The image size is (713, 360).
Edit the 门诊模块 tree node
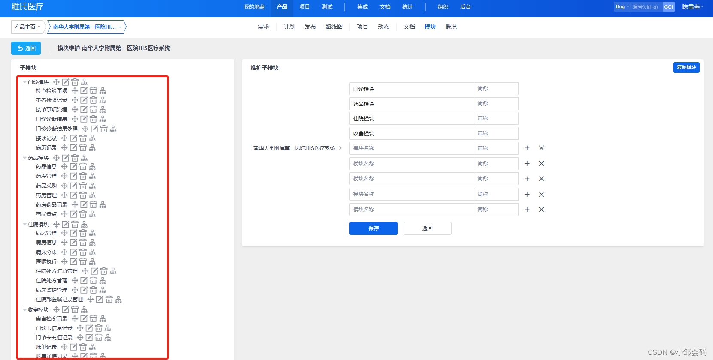tap(66, 82)
